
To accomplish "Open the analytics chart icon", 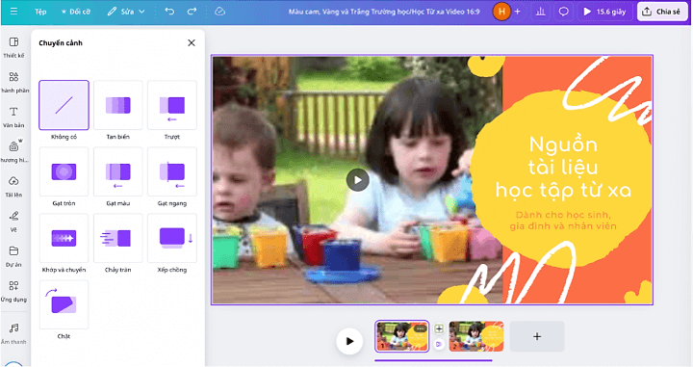I will 541,12.
